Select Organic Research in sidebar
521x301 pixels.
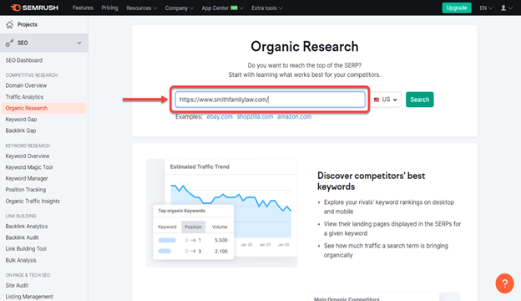coord(43,108)
